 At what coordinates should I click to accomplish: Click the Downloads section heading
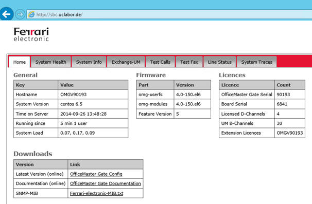click(x=33, y=154)
